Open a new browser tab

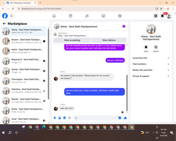pos(40,3)
